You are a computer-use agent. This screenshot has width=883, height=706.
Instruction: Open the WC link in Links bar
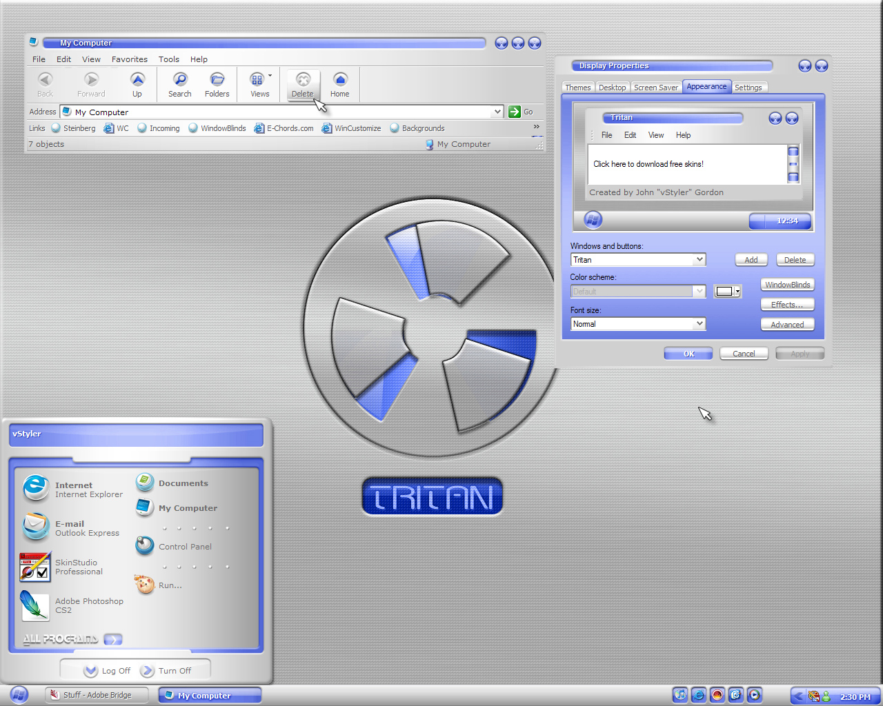coord(117,128)
